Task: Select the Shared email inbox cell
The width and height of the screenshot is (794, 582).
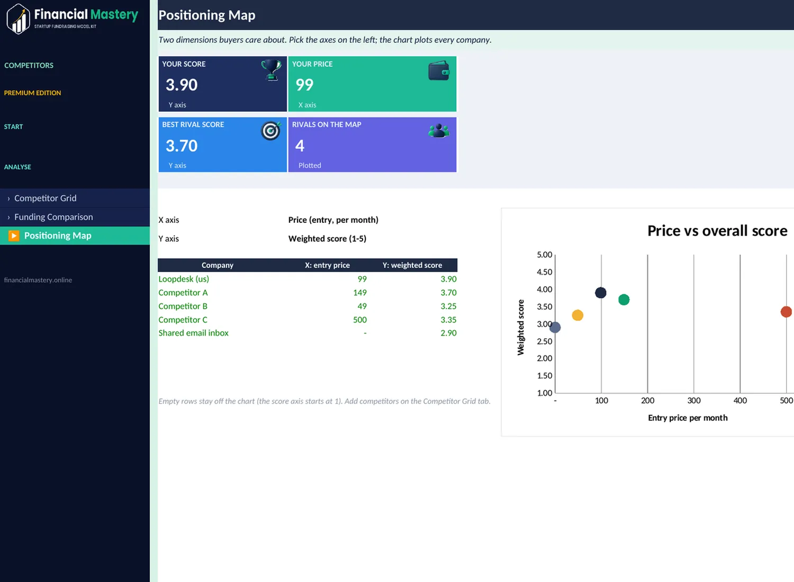Action: (x=193, y=333)
